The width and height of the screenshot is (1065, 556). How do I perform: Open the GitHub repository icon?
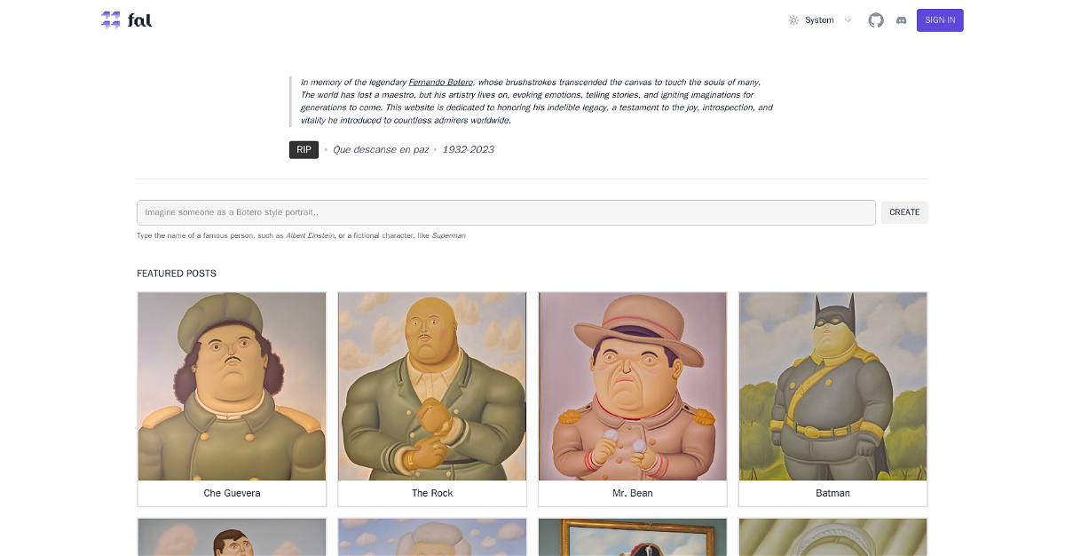876,20
